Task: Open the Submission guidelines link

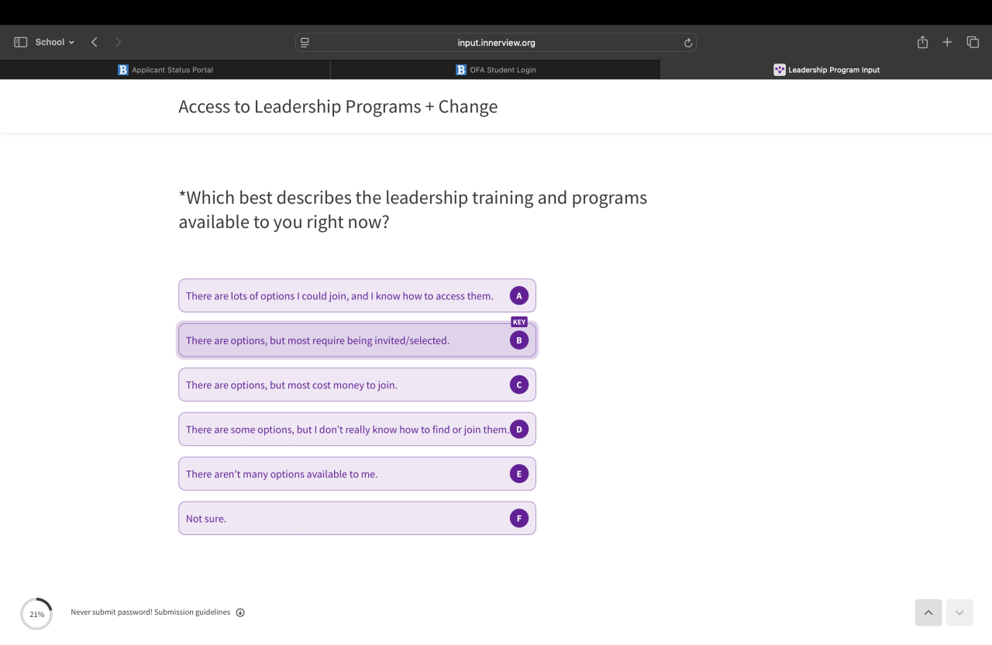Action: (192, 612)
